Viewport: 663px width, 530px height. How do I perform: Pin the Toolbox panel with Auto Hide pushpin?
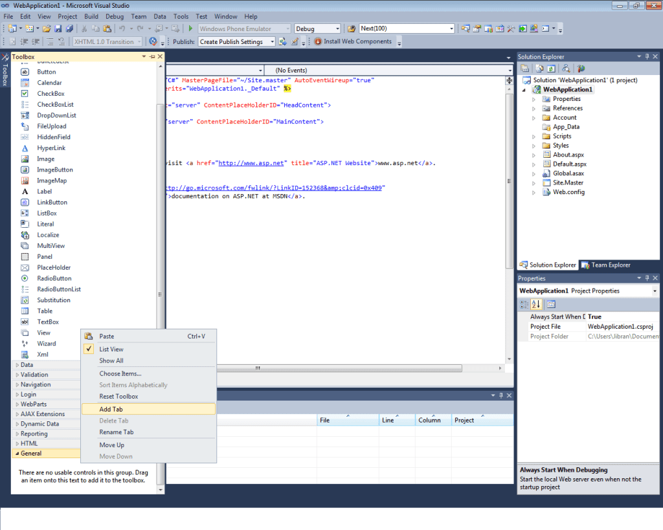click(152, 57)
